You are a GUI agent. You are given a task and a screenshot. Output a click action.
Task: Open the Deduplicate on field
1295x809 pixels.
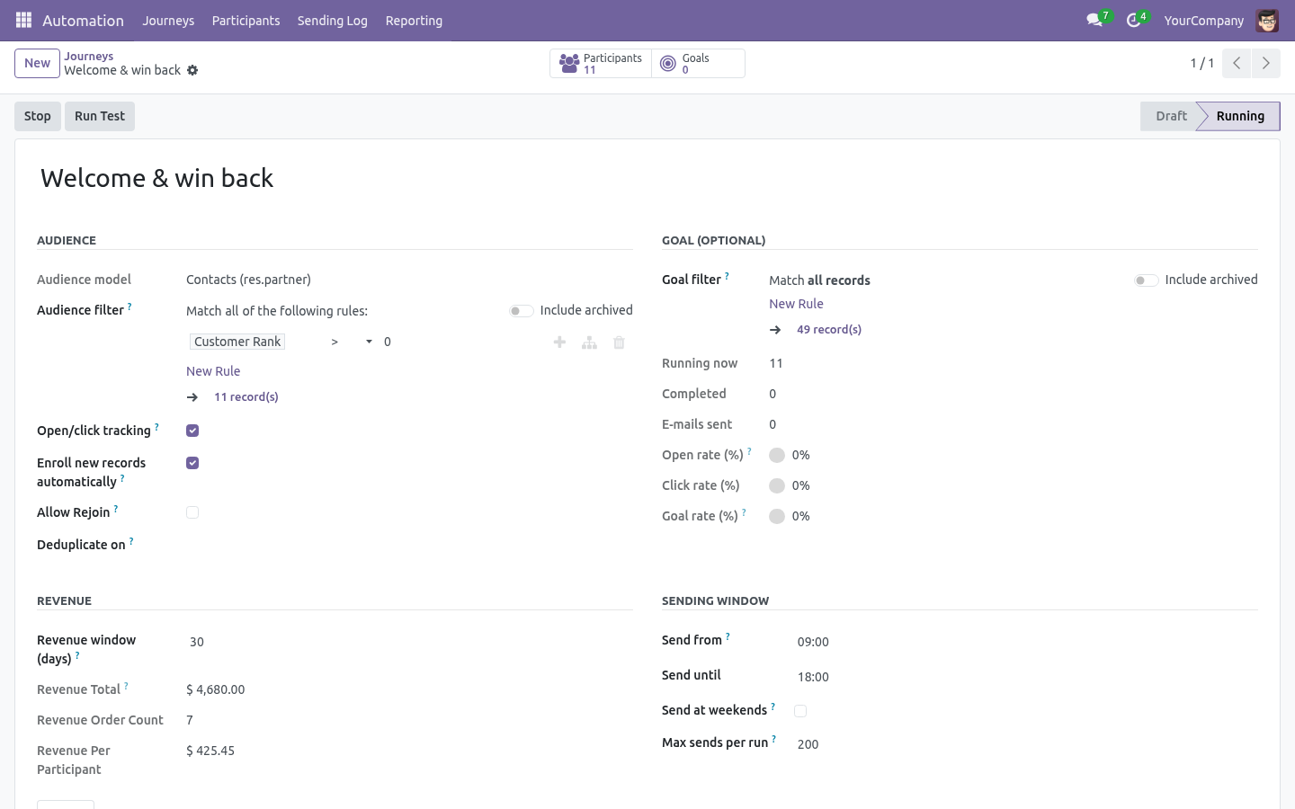[409, 545]
